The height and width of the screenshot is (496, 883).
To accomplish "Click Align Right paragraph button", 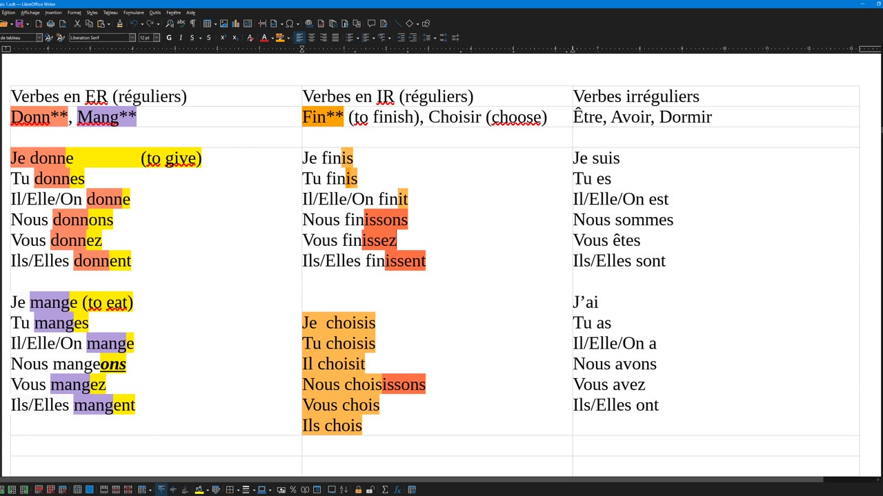I will pos(324,38).
